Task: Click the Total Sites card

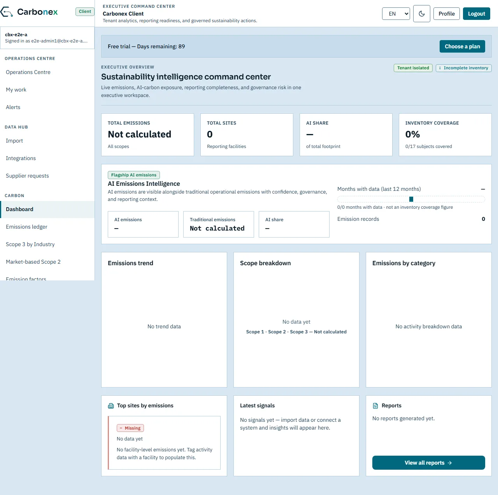Action: coord(247,135)
